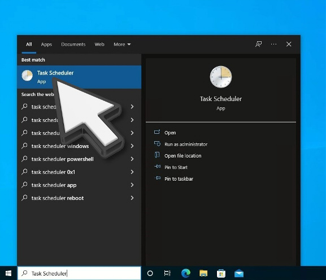Viewport: 326px width, 280px height.
Task: Click the Pin to Start pin icon
Action: pyautogui.click(x=158, y=167)
